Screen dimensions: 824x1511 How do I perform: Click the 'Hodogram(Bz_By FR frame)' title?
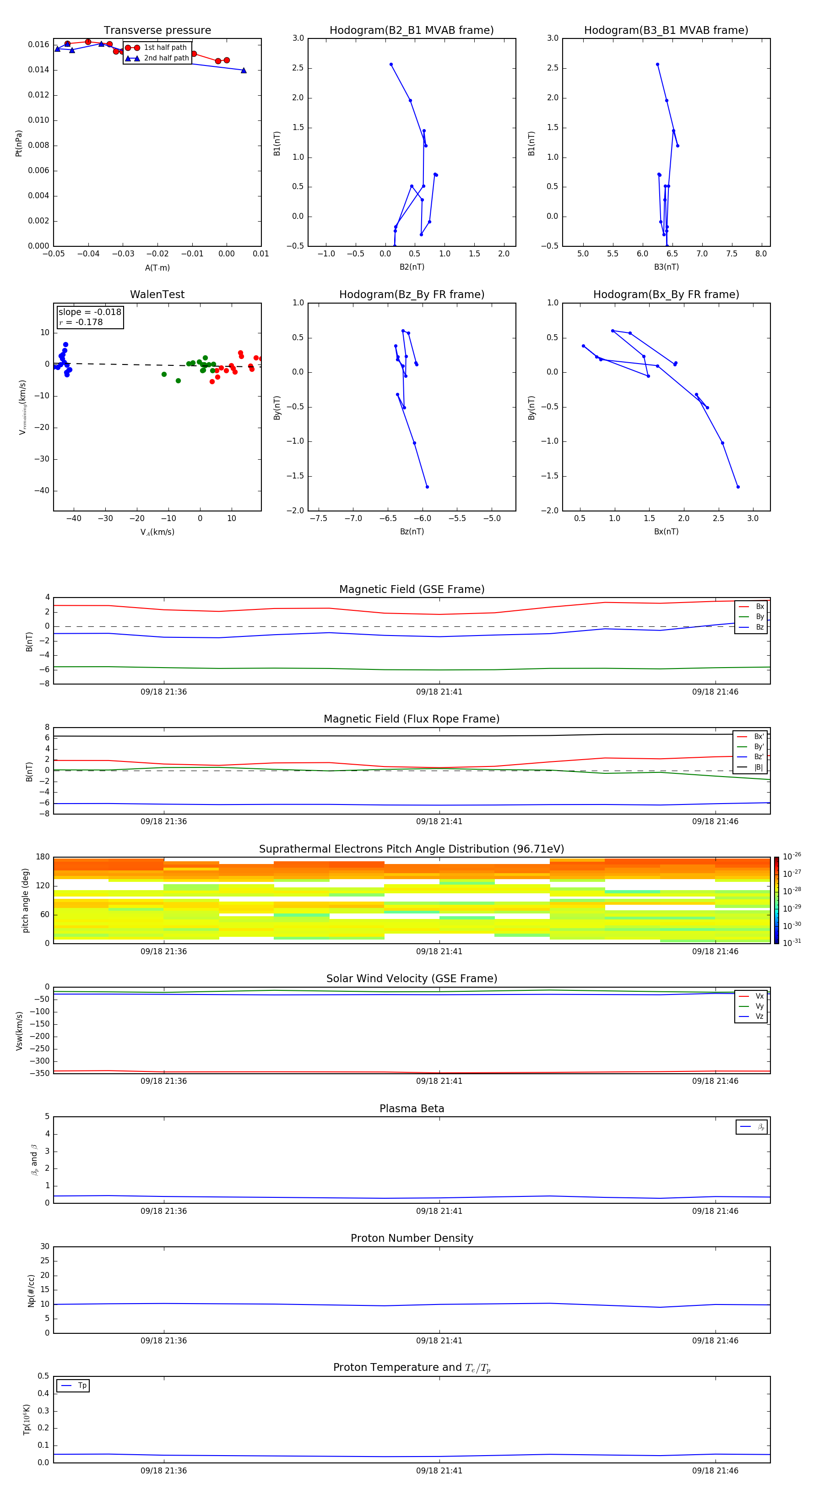coord(412,294)
